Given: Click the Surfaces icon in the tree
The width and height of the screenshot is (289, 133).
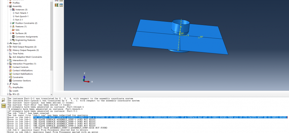Looking at the screenshot, I should point(13,33).
